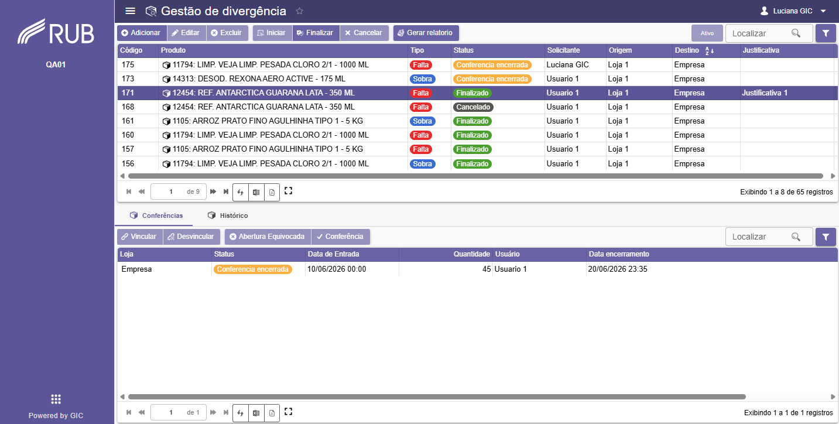Image resolution: width=839 pixels, height=424 pixels.
Task: Export the divergence grid to Excel
Action: click(256, 192)
